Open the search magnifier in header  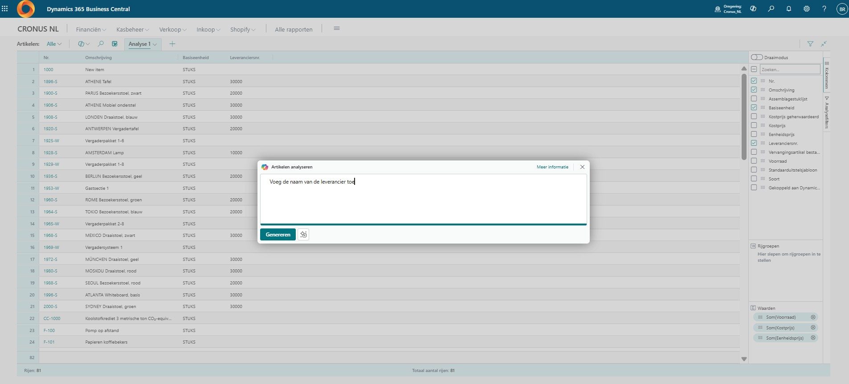pos(771,9)
